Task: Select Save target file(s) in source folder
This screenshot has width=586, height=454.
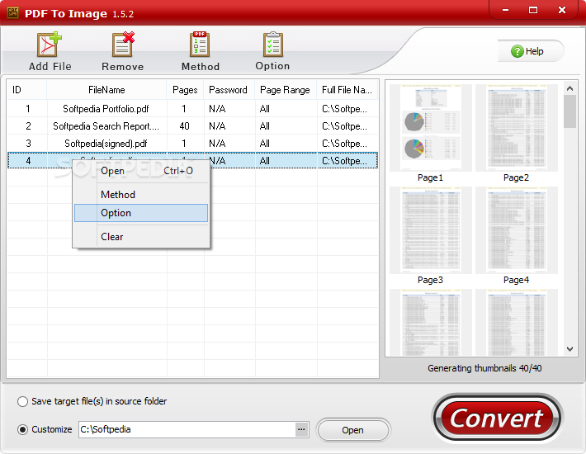Action: (x=23, y=401)
